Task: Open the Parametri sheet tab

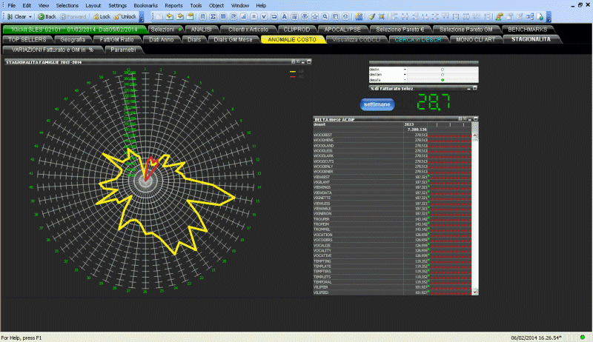Action: click(x=123, y=50)
